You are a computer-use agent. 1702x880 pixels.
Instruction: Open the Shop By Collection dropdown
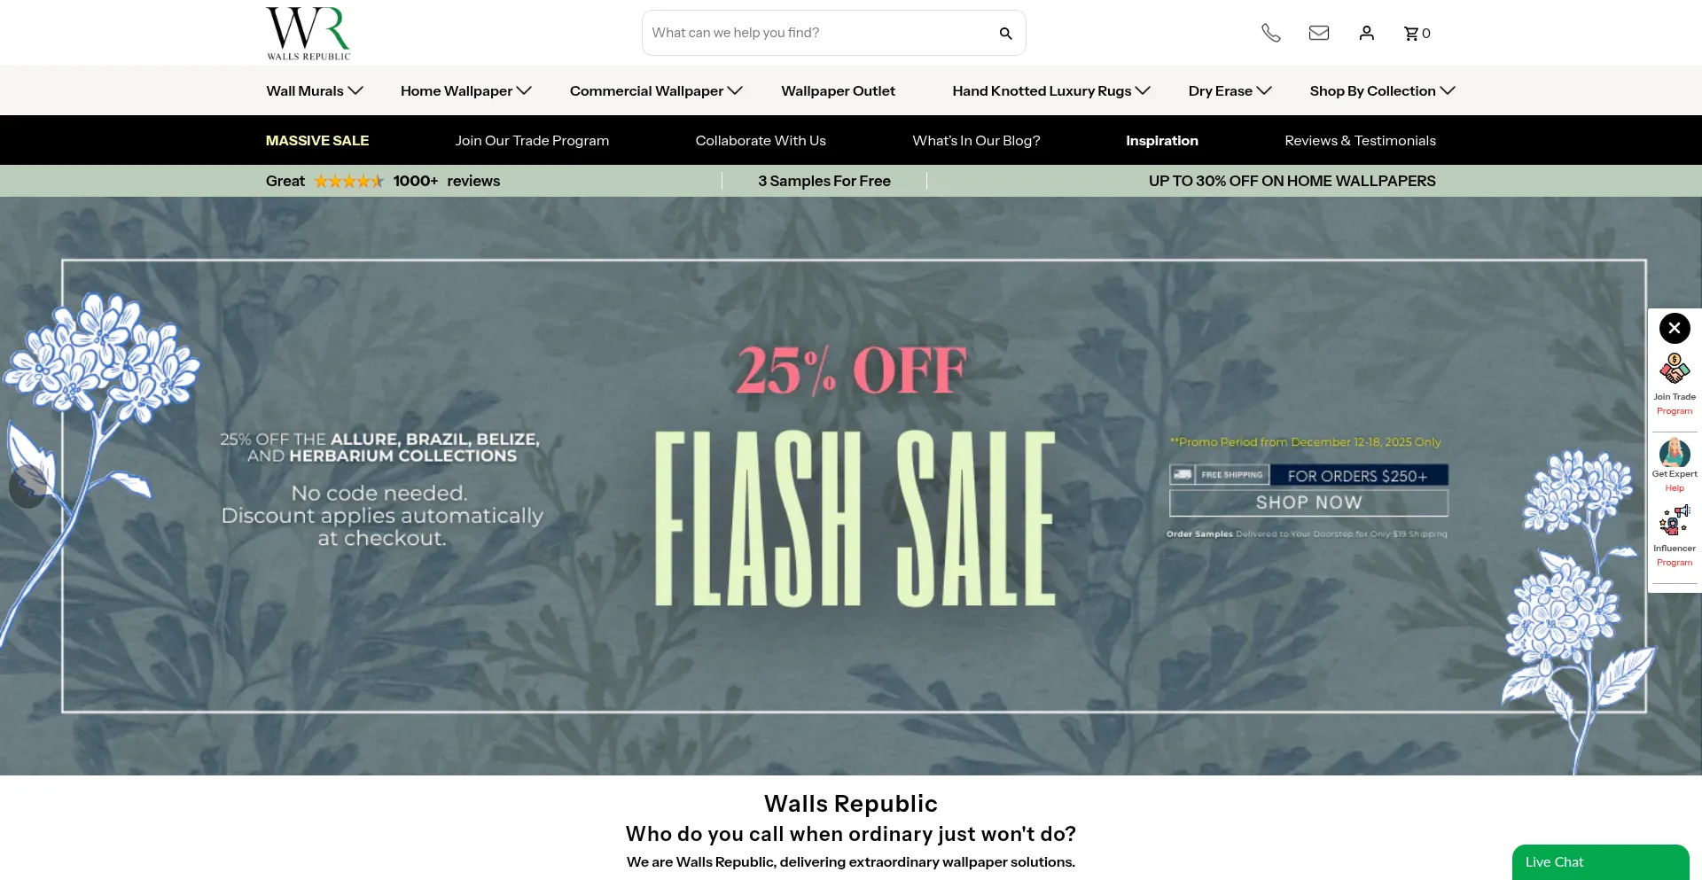pyautogui.click(x=1383, y=90)
